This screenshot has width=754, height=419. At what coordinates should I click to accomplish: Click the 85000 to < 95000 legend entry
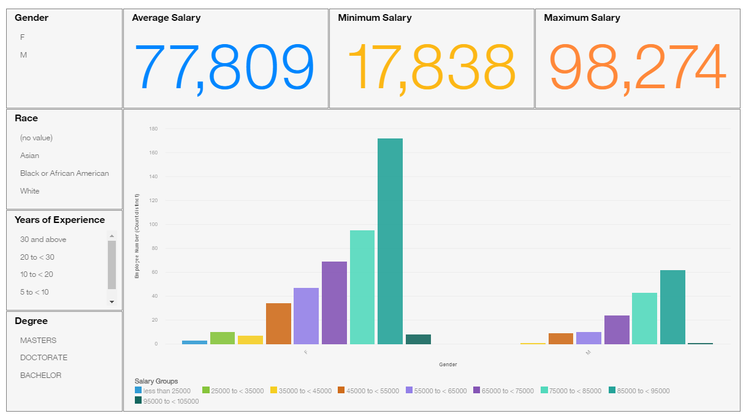(639, 391)
